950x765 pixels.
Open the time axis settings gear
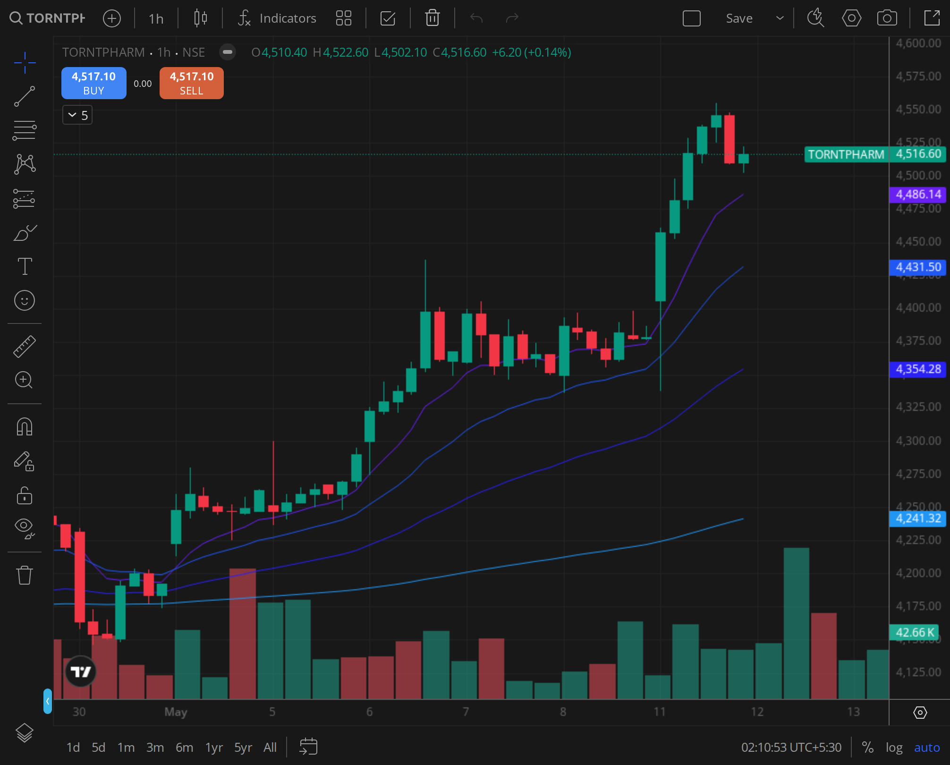[x=920, y=712]
